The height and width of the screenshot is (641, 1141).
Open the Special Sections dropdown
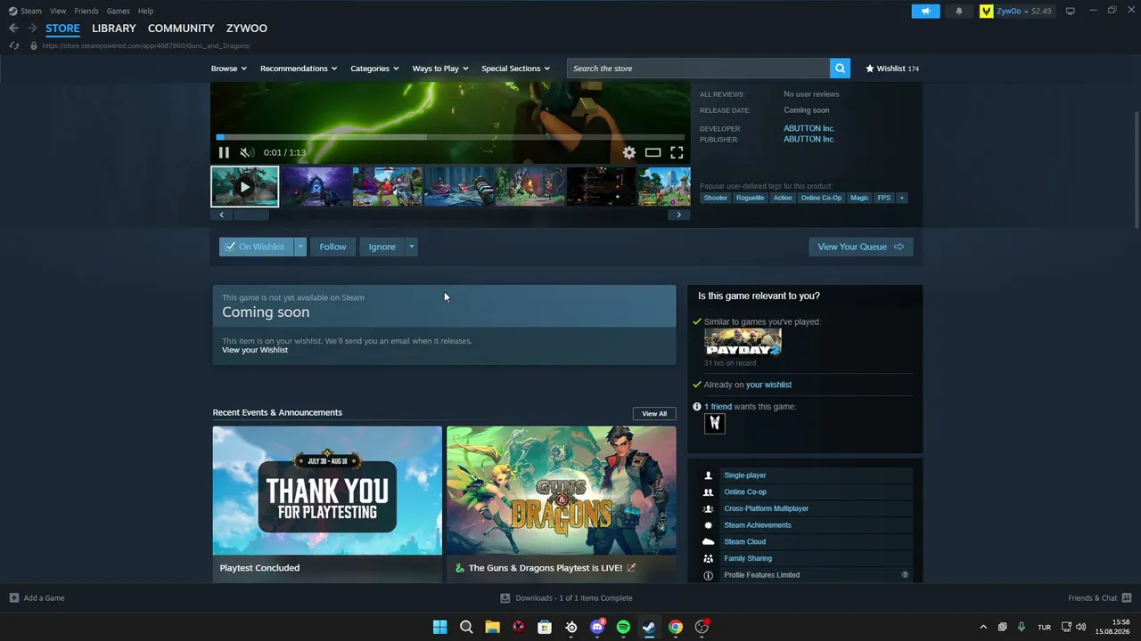515,69
